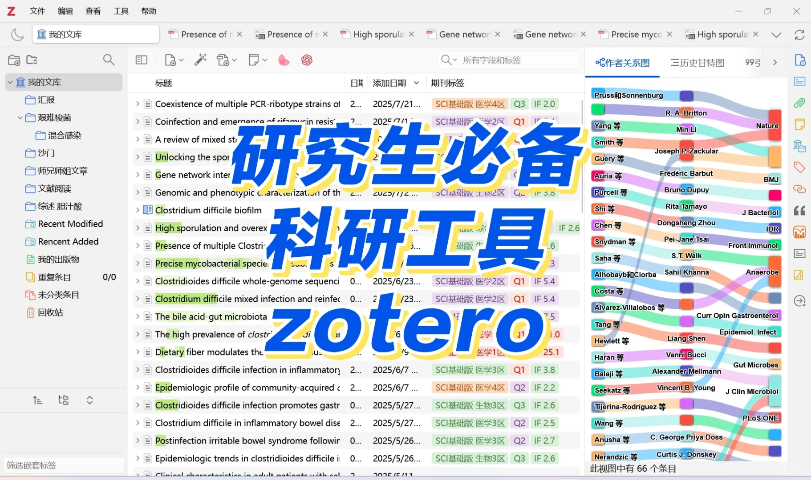Viewport: 811px width, 480px height.
Task: Create a new note via the note icon
Action: click(254, 60)
